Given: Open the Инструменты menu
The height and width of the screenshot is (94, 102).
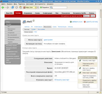Looking at the screenshot, I should [x=40, y=4].
